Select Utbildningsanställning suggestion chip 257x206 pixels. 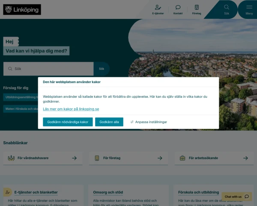click(x=21, y=97)
